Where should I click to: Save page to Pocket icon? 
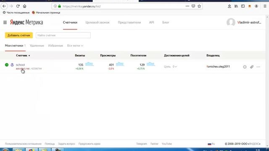(x=193, y=6)
